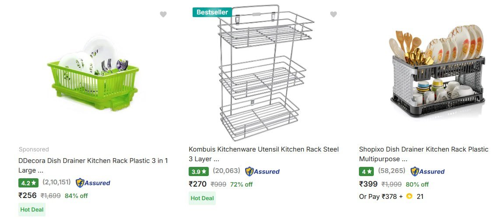Click the Hot Deal tag under ₹270

(x=202, y=198)
